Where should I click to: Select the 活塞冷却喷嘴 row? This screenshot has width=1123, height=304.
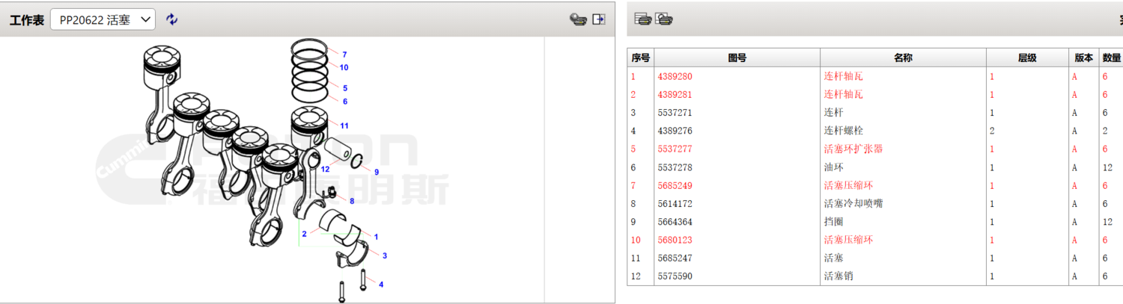pyautogui.click(x=853, y=203)
